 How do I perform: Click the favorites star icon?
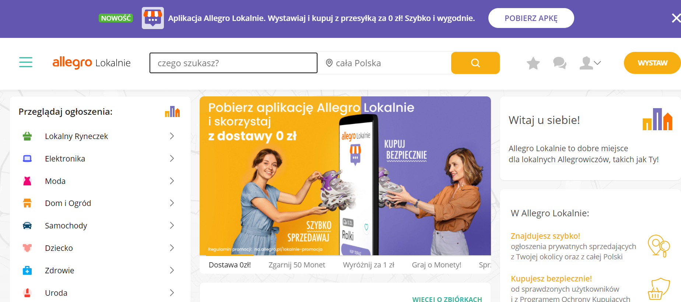click(533, 63)
